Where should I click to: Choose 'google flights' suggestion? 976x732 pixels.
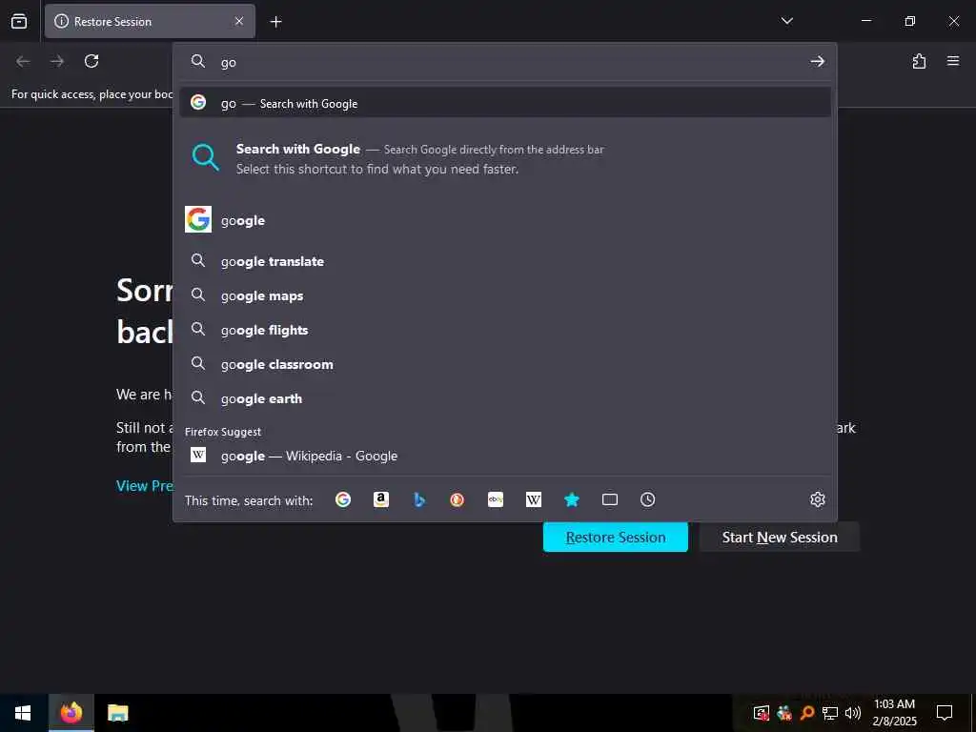pos(505,329)
